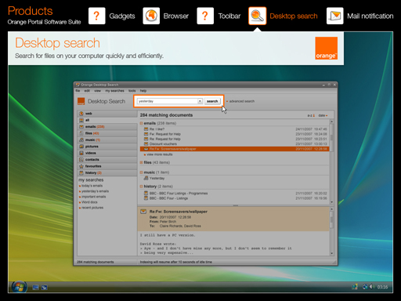This screenshot has height=301, width=401.
Task: Click the volume speaker tray icon
Action: [372, 287]
